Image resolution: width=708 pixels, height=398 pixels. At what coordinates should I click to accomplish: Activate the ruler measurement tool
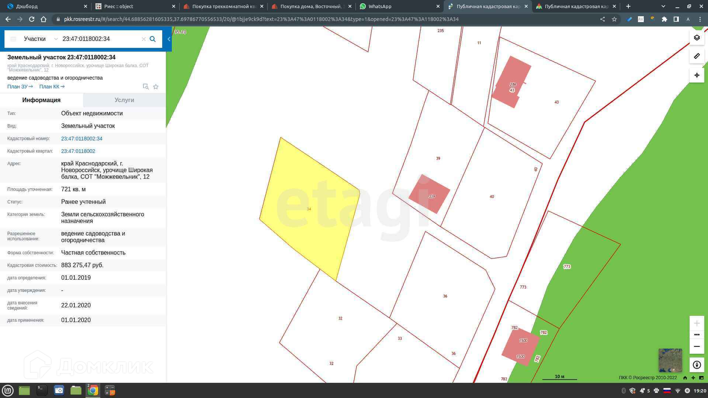point(697,56)
